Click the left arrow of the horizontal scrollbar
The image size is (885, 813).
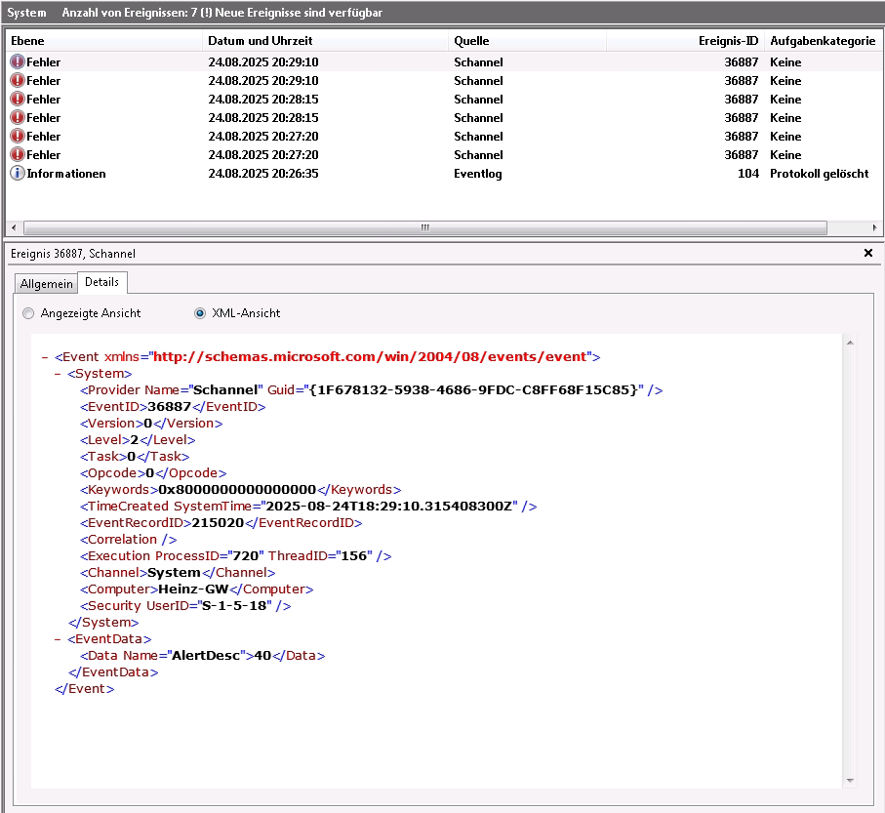pos(16,227)
